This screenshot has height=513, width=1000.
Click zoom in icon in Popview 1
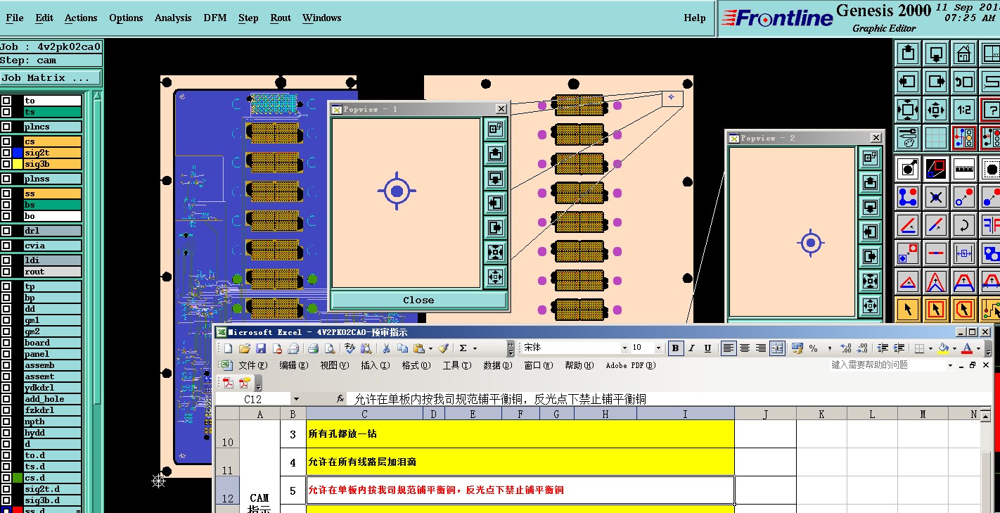pyautogui.click(x=495, y=252)
